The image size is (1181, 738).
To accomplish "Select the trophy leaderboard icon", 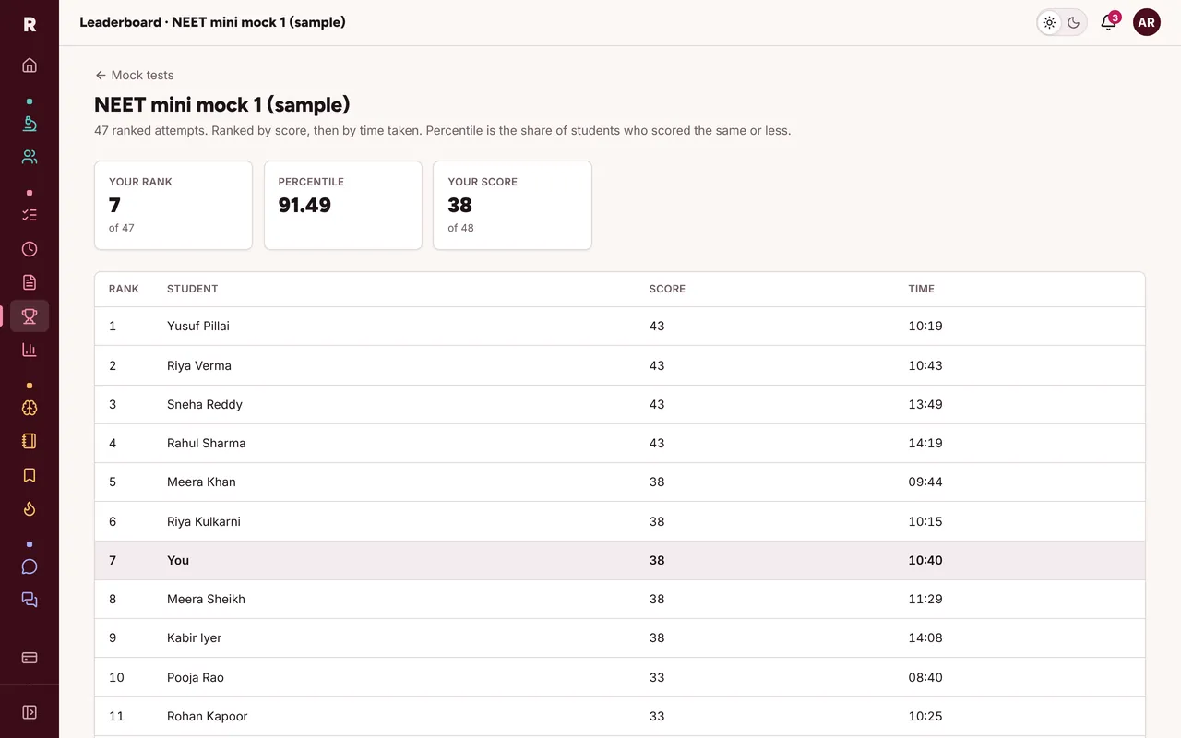I will [x=30, y=316].
